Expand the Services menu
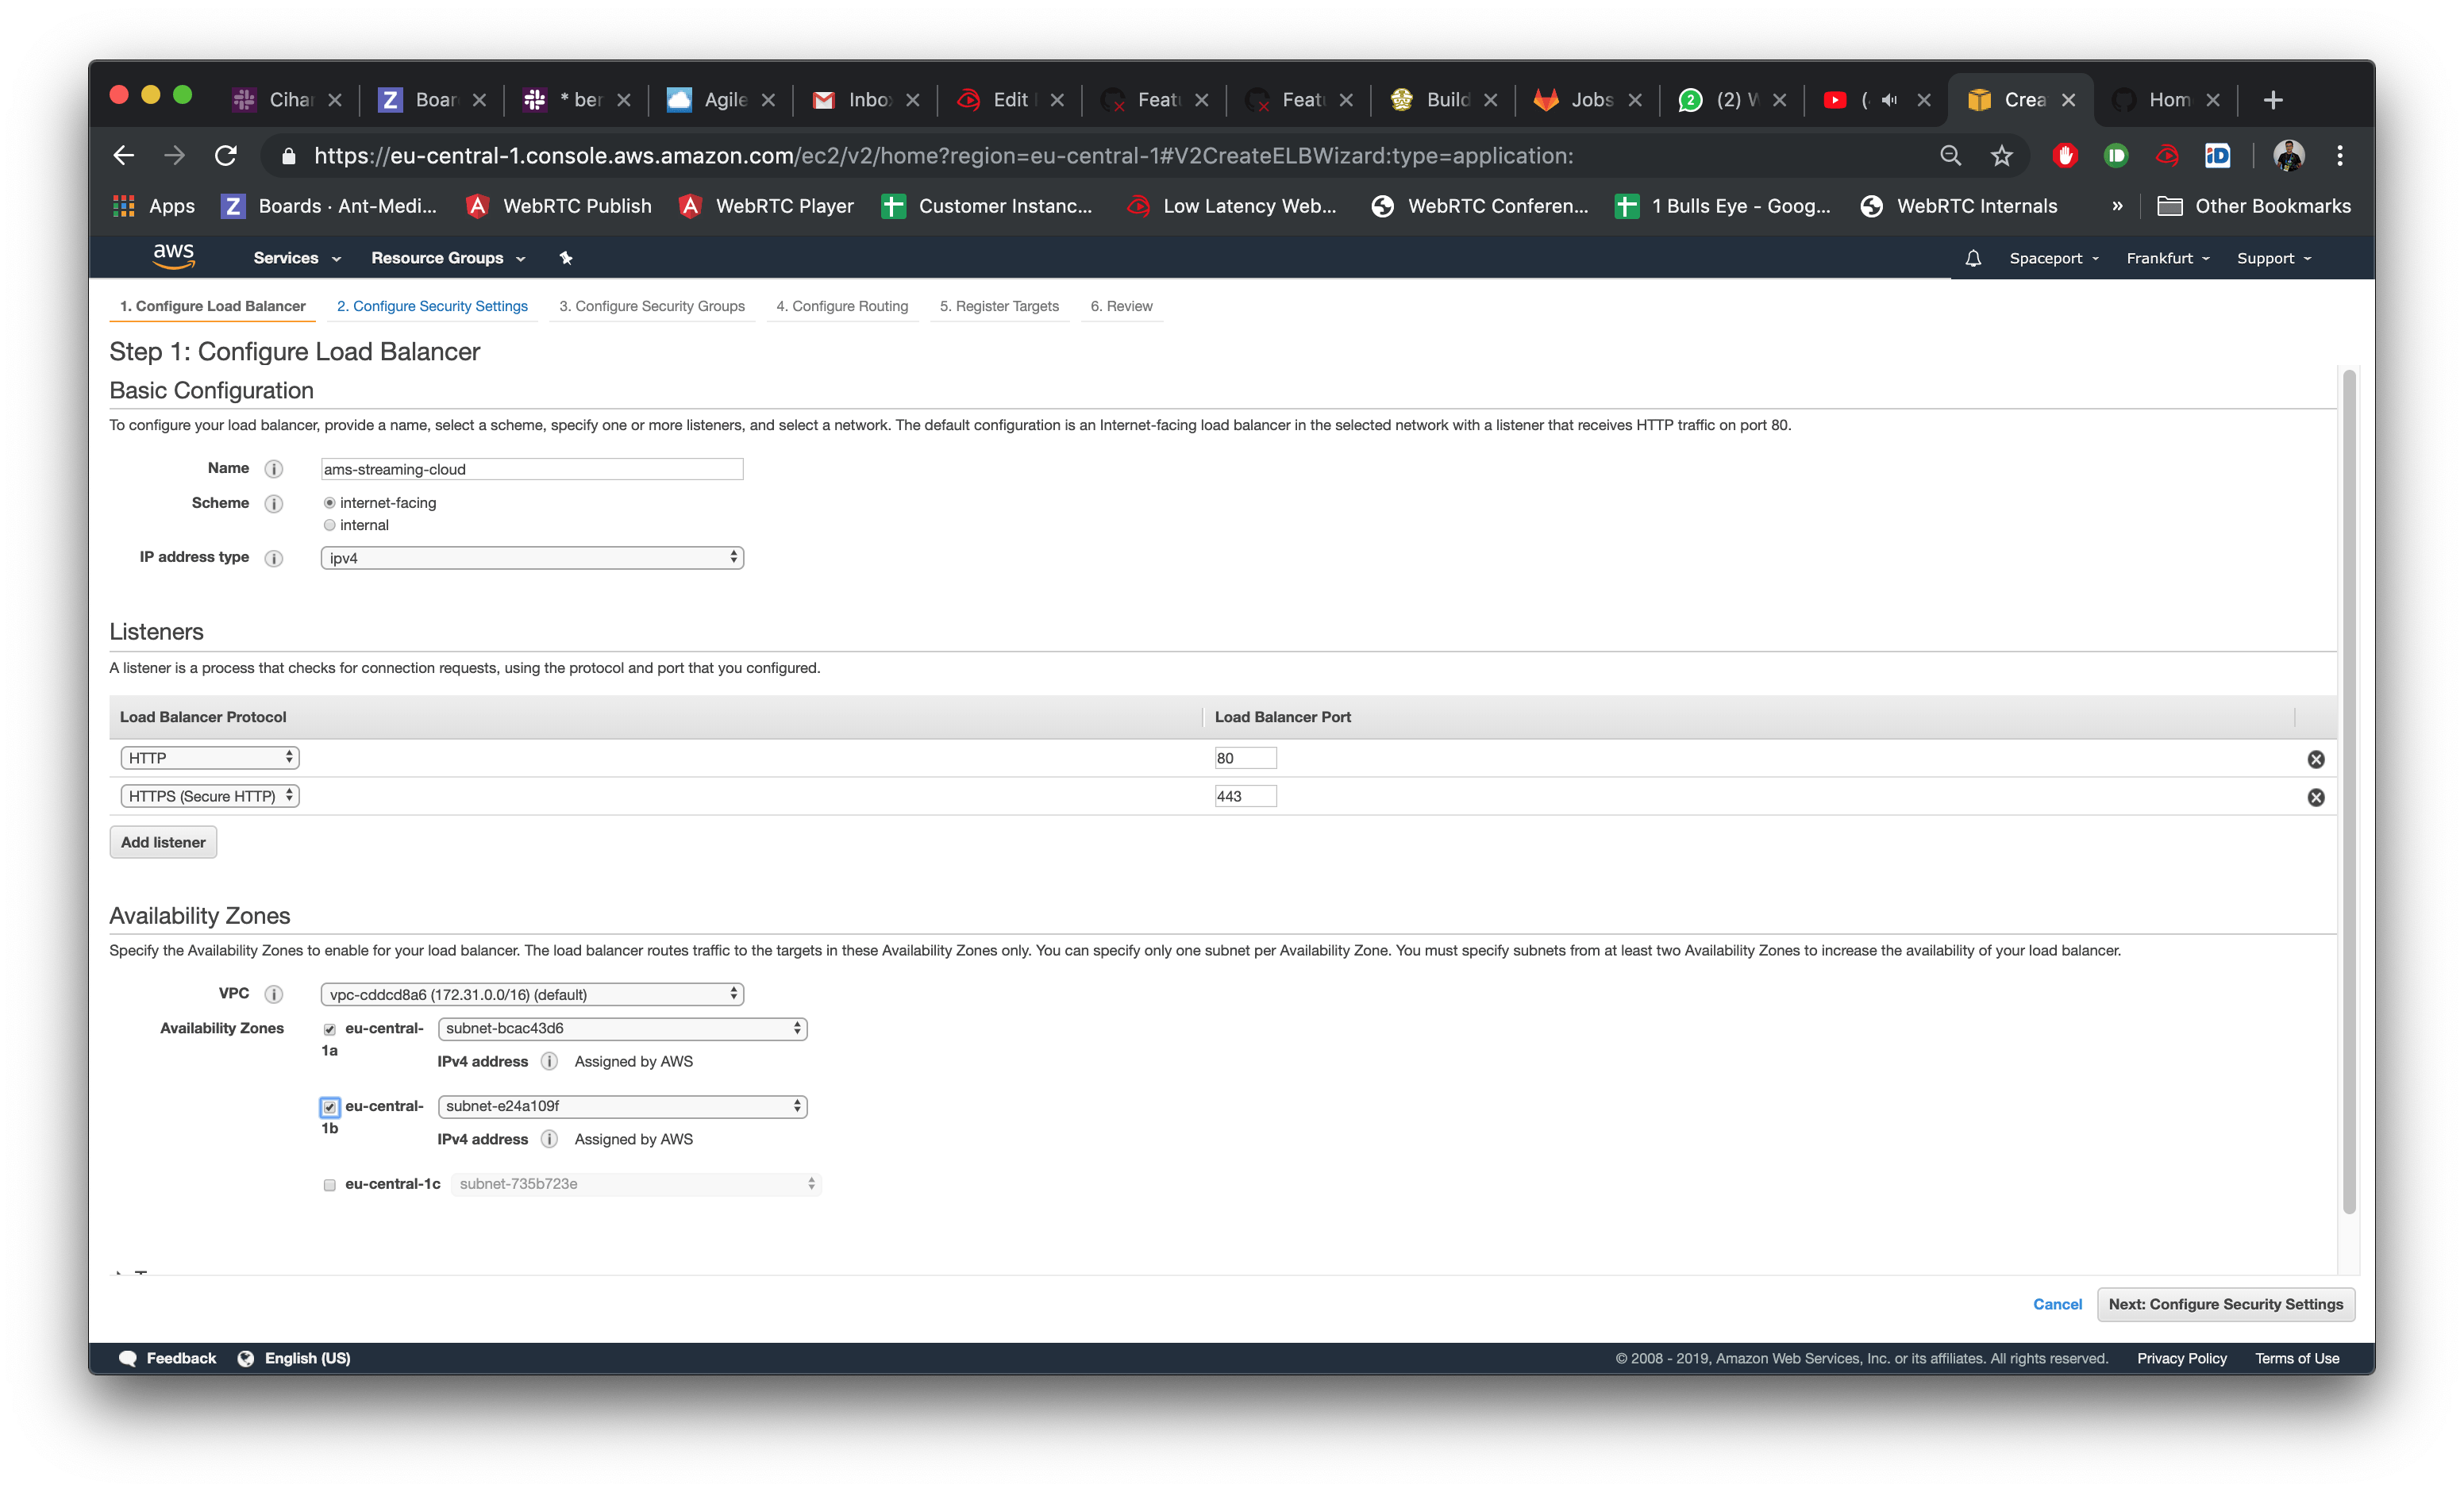Screen dimensions: 2464x1492 [x=297, y=258]
